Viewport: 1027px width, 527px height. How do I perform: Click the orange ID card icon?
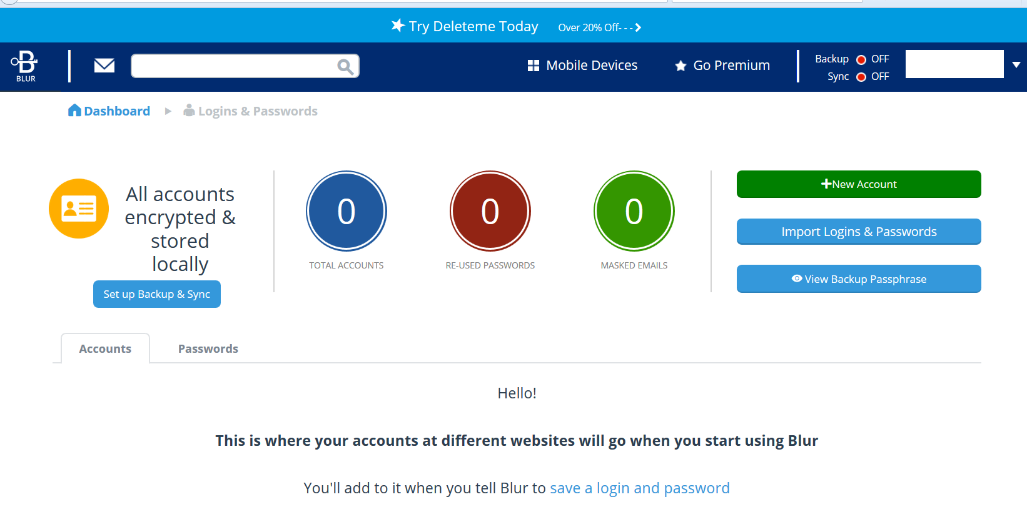79,209
